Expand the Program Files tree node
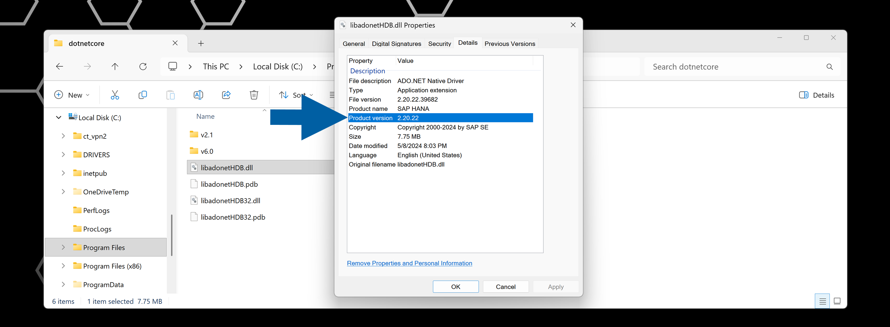This screenshot has width=890, height=327. tap(63, 248)
